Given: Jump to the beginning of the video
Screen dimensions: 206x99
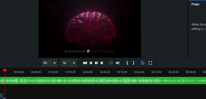Looking at the screenshot, I should (x=85, y=63).
